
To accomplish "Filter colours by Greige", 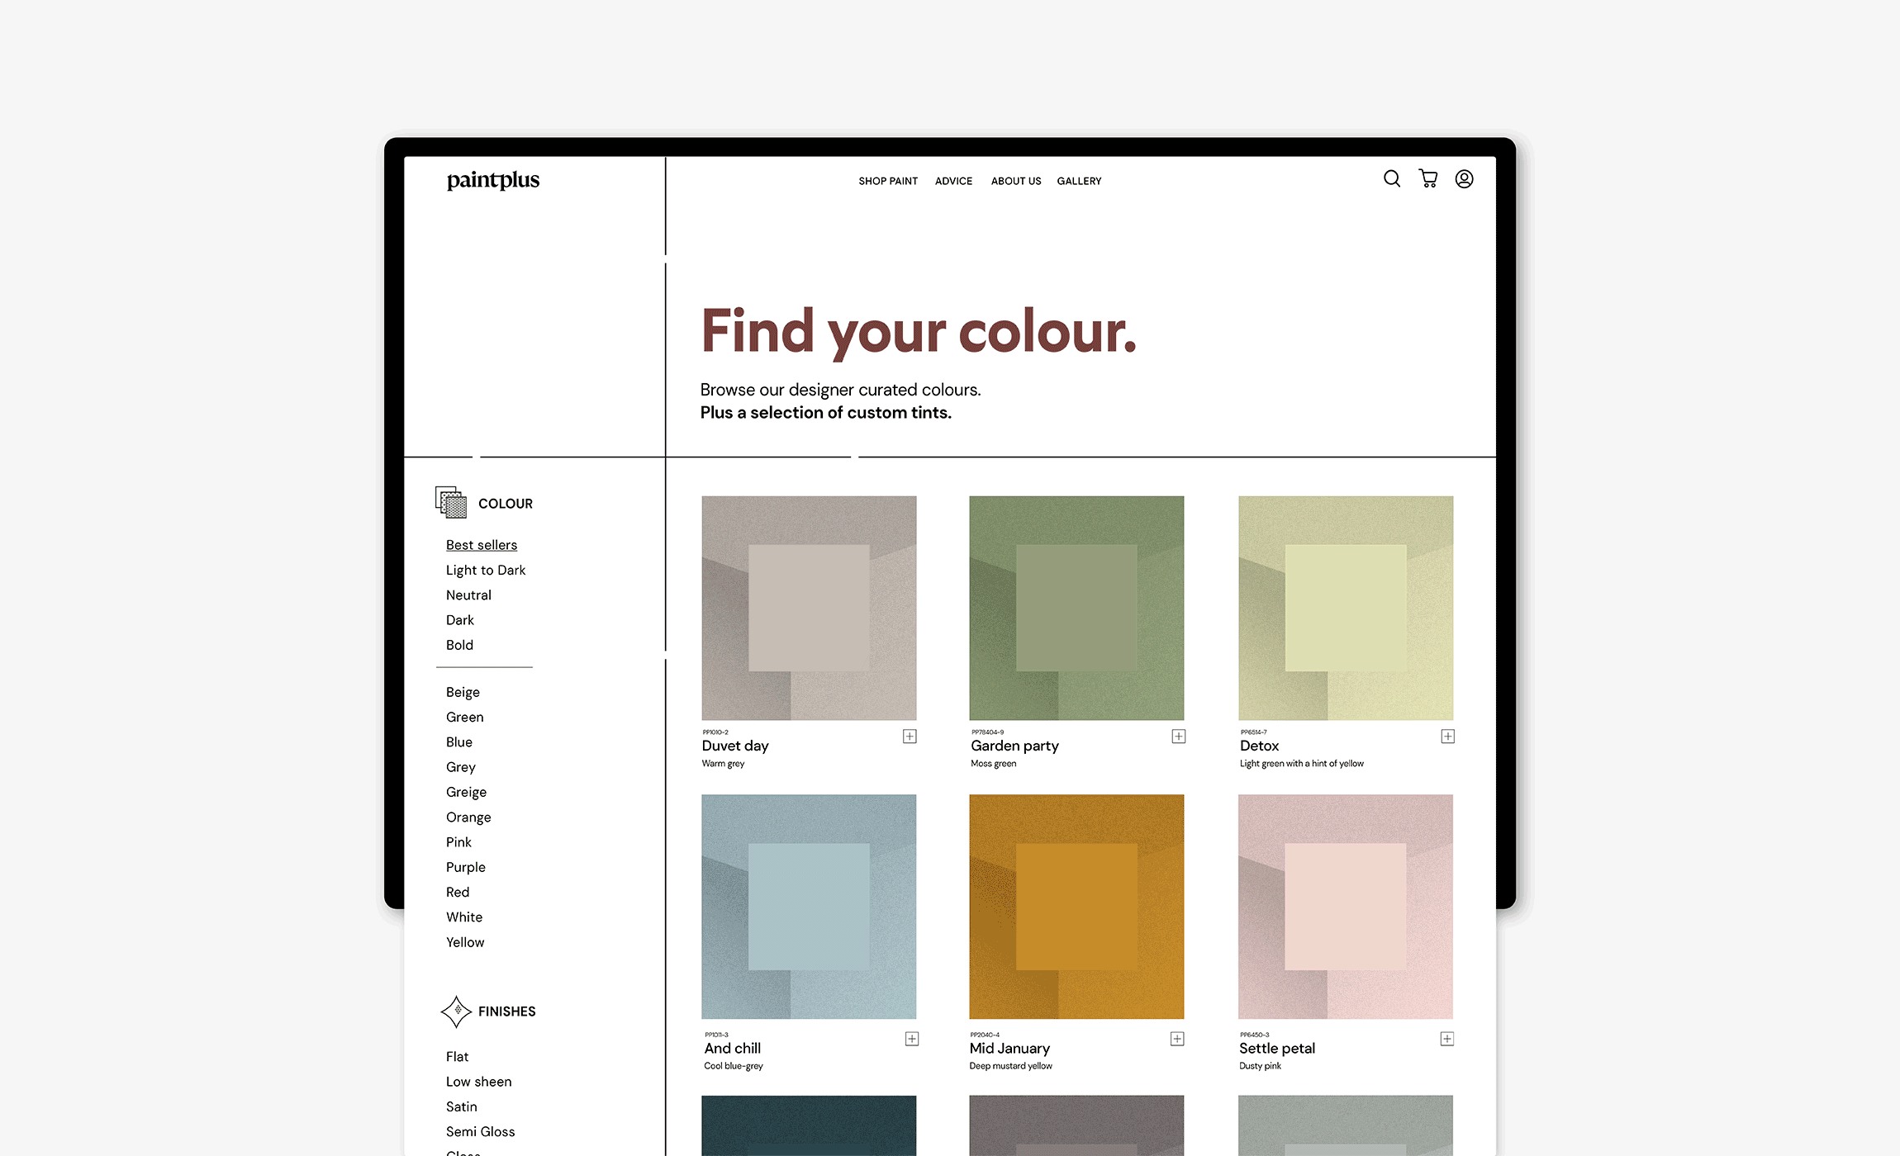I will click(x=466, y=792).
